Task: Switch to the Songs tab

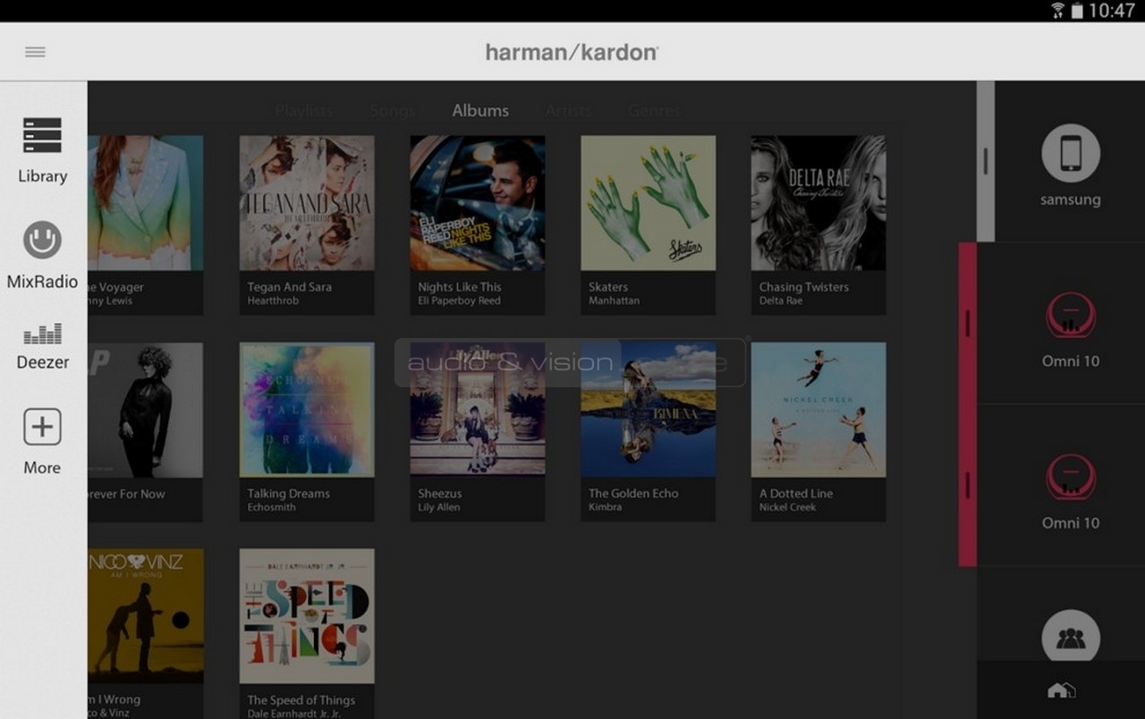Action: click(392, 110)
